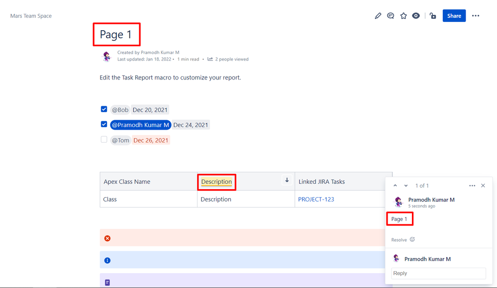Click the Page 1 title
Image resolution: width=497 pixels, height=288 pixels.
(116, 34)
